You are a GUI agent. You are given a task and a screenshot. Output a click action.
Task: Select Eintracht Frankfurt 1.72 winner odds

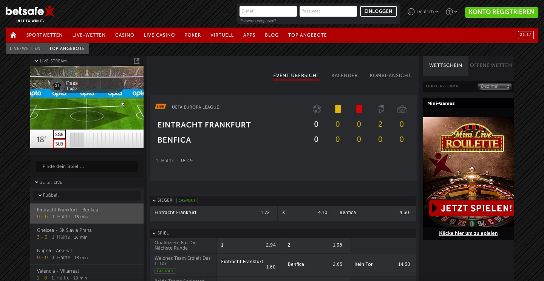[213, 213]
